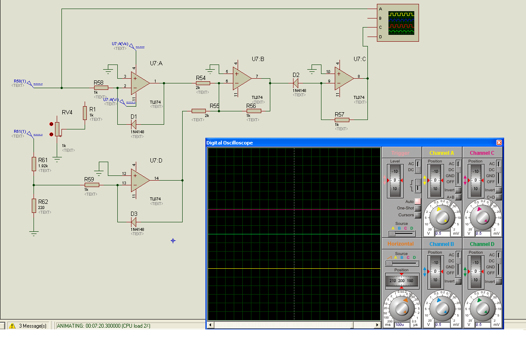Screen dimensions: 526x341
Task: Click the RV4 lower red actuator
Action: 52,134
